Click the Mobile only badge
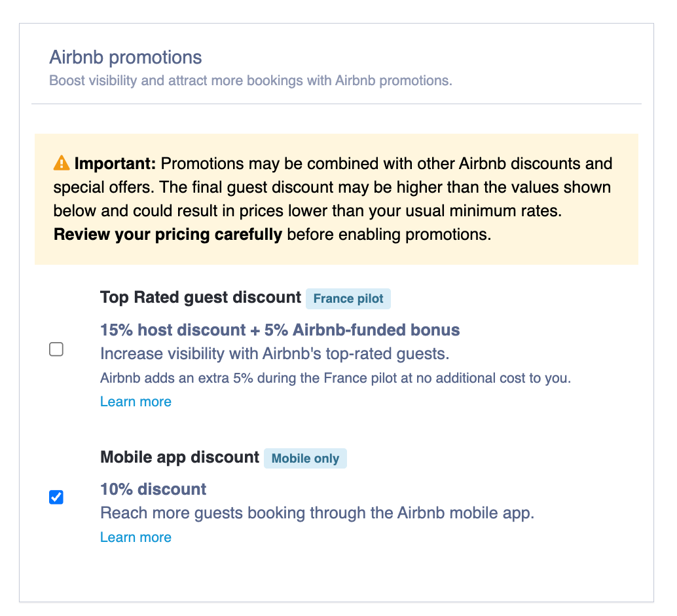Viewport: 677px width, 616px height. (x=305, y=458)
